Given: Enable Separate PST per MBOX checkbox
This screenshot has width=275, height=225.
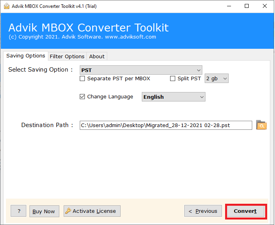Looking at the screenshot, I should pyautogui.click(x=82, y=79).
